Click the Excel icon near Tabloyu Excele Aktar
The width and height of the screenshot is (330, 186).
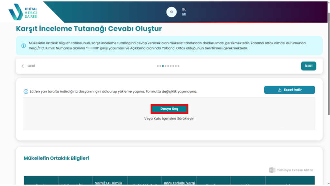pos(272,170)
